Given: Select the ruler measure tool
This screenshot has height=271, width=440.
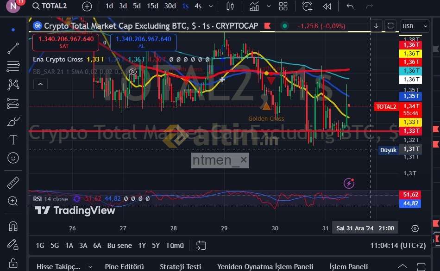Looking at the screenshot, I should pos(13,183).
